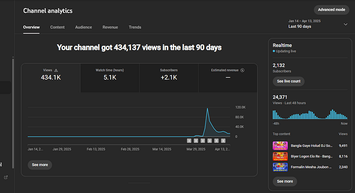Screen dimensions: 355x193
Task: Enable Advanced mode
Action: tap(331, 10)
